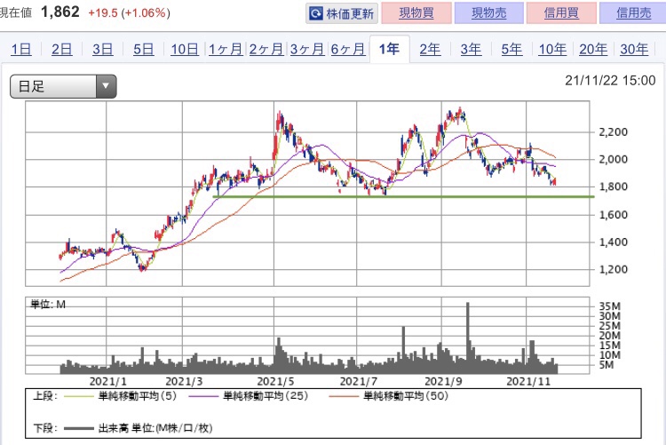
Task: Click the 単純移動平均(5) legend entry
Action: point(120,396)
